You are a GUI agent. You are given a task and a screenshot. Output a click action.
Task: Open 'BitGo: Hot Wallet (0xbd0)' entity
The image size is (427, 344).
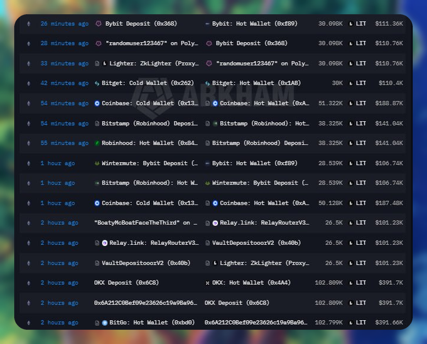click(x=152, y=323)
